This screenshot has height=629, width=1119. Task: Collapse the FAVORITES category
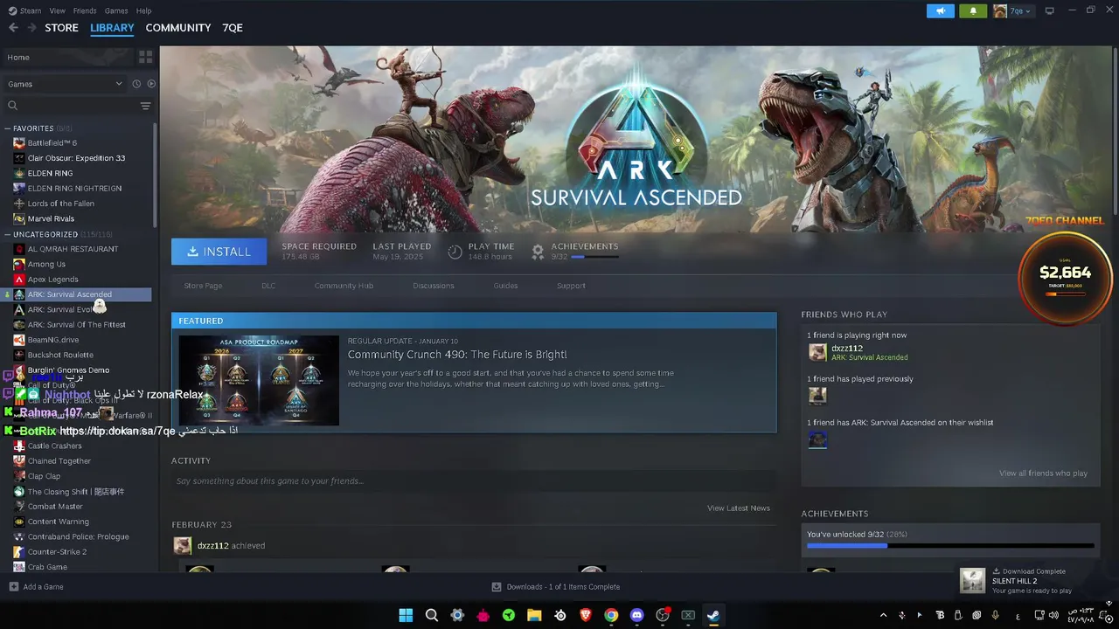[8, 128]
